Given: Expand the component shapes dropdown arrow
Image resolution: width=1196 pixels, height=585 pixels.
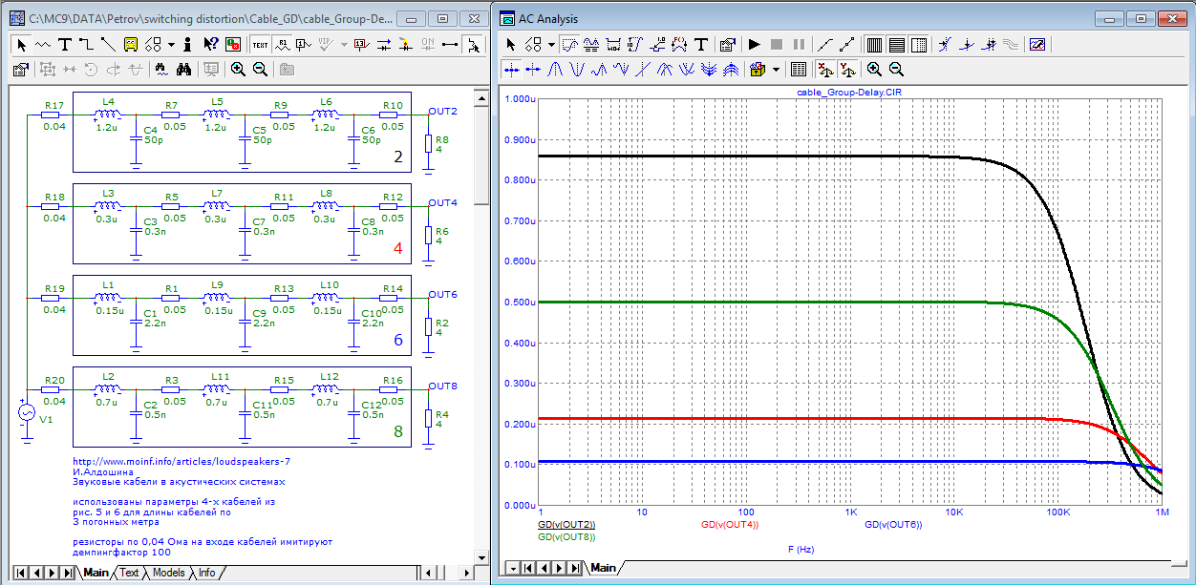Looking at the screenshot, I should pyautogui.click(x=171, y=44).
